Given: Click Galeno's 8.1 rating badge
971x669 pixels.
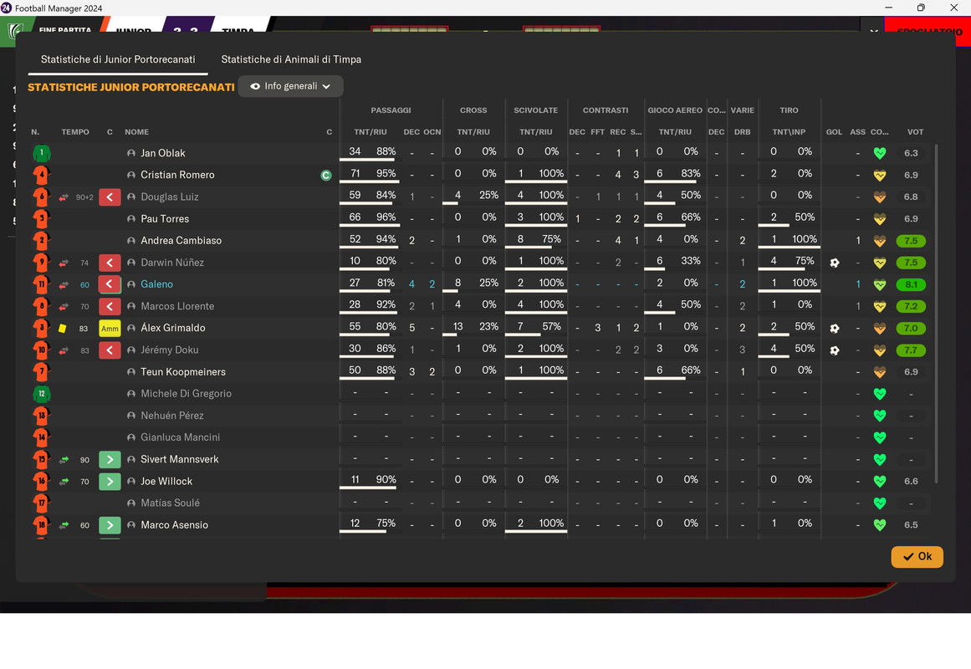Looking at the screenshot, I should click(911, 284).
